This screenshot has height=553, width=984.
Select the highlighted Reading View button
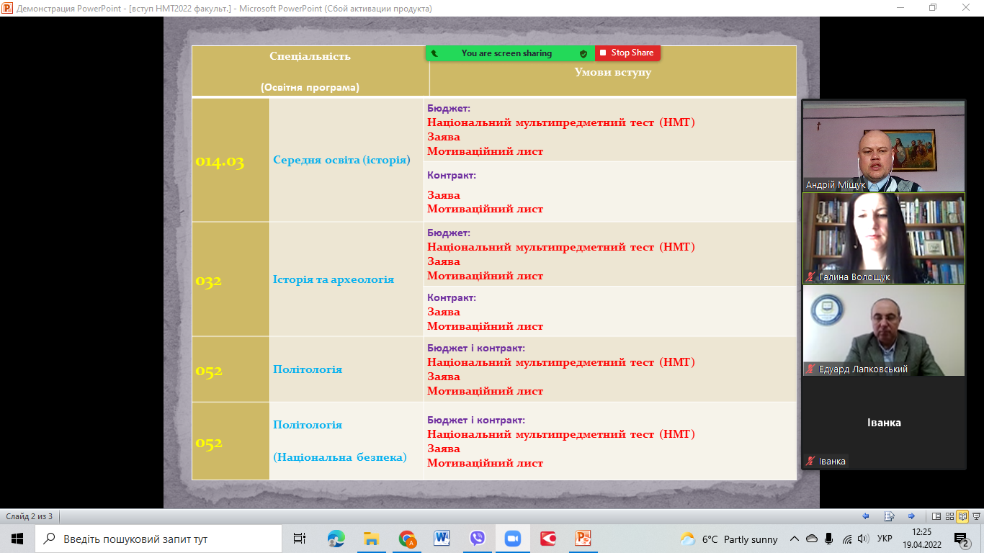(x=962, y=516)
